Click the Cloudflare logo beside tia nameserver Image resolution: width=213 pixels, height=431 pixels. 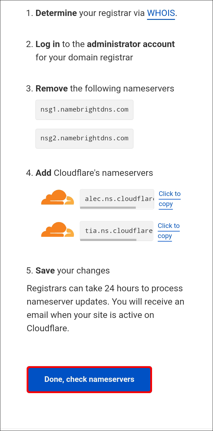pos(57,229)
